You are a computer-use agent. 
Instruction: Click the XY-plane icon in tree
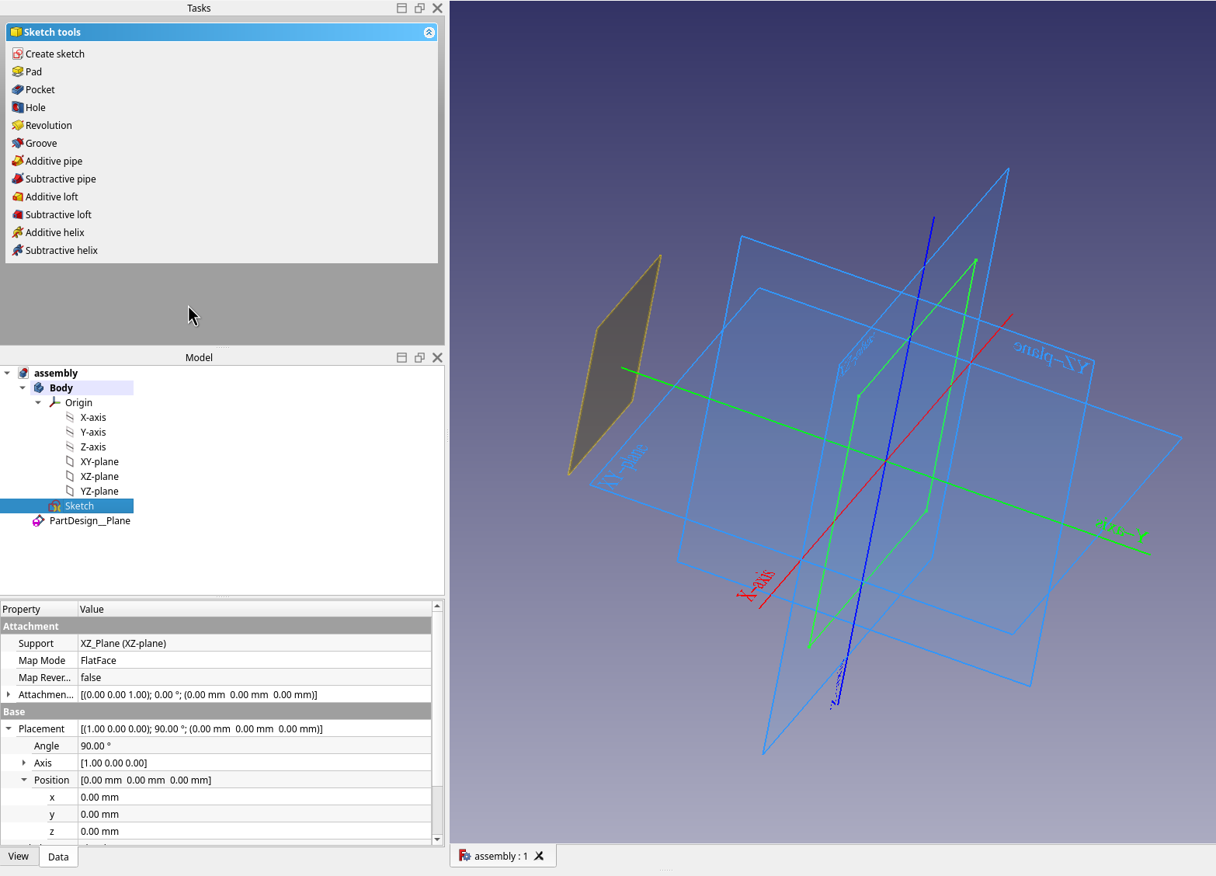[x=70, y=461]
